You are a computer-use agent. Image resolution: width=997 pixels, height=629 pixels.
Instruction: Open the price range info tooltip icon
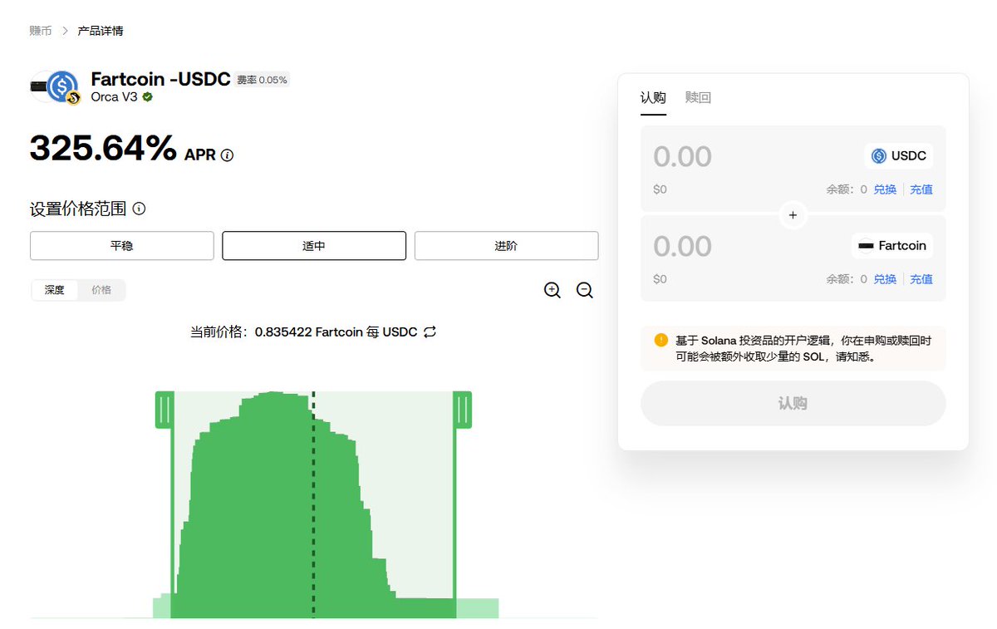click(140, 209)
